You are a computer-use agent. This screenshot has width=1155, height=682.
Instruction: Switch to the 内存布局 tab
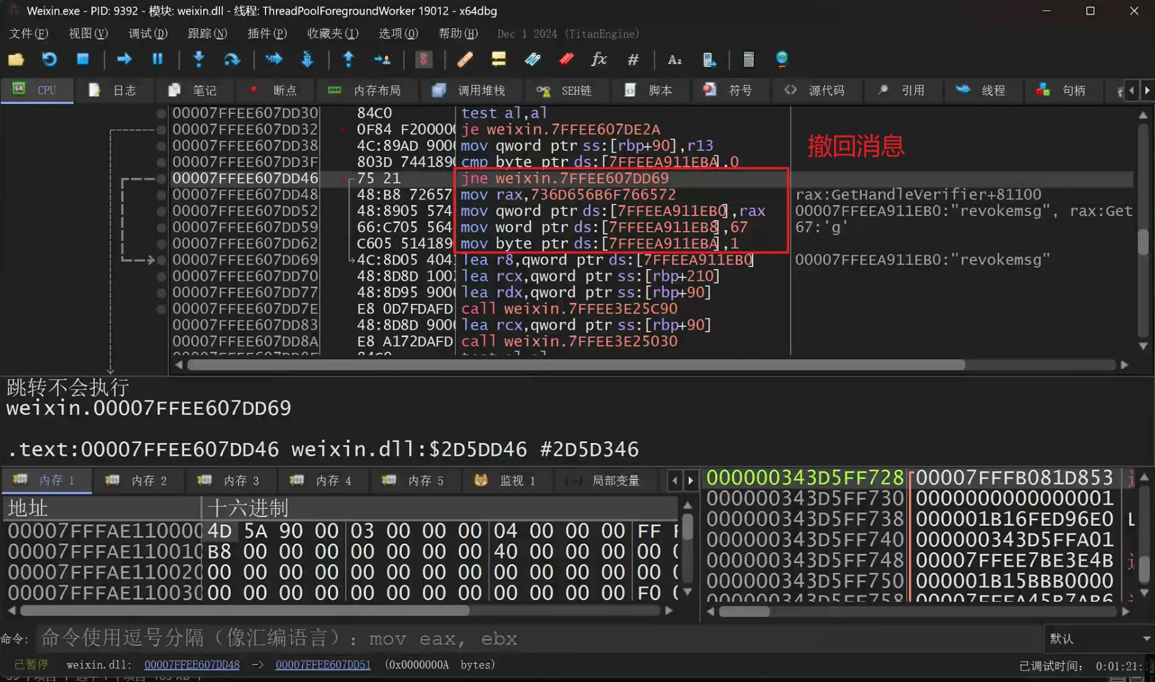click(365, 91)
